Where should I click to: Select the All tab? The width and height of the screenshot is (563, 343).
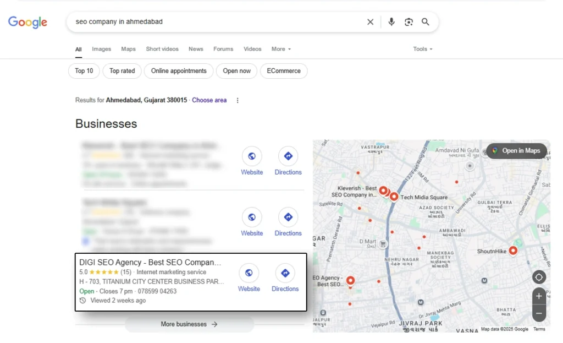coord(78,49)
